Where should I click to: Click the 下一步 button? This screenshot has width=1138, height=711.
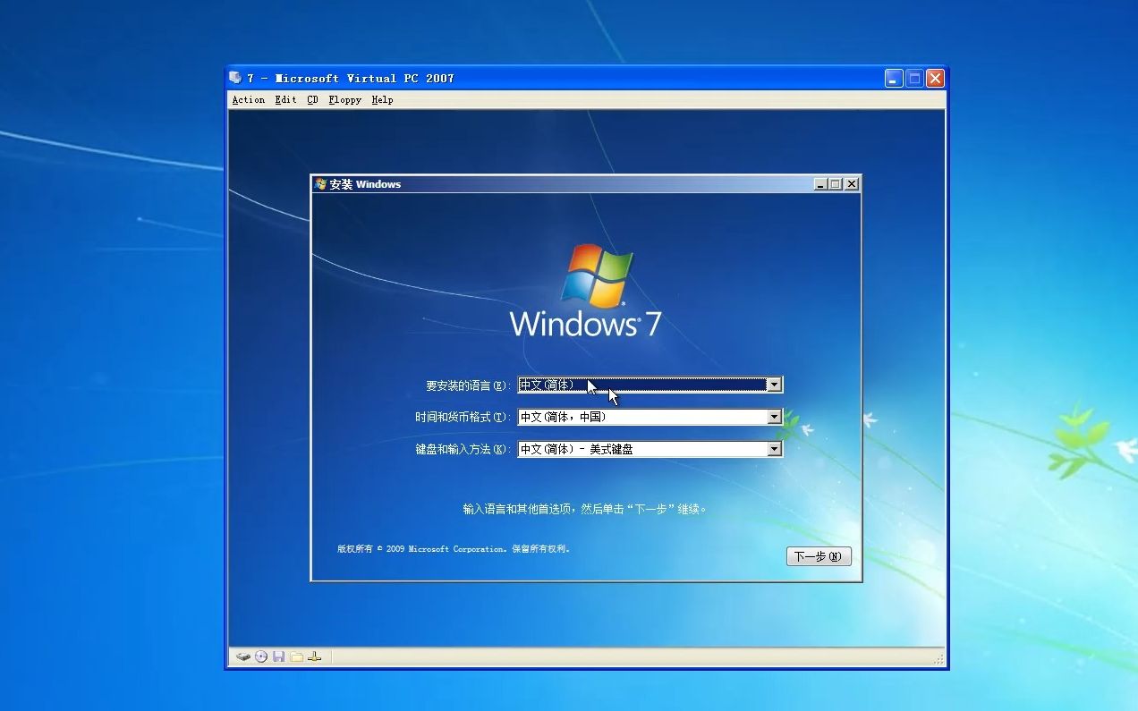point(818,556)
